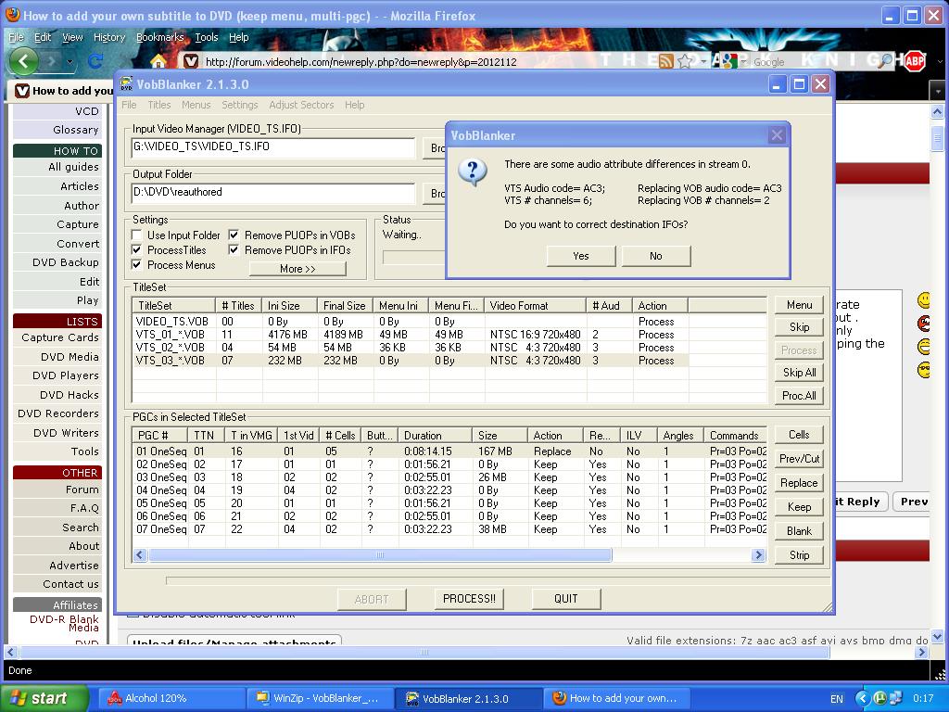Click the Cells button

pos(799,435)
